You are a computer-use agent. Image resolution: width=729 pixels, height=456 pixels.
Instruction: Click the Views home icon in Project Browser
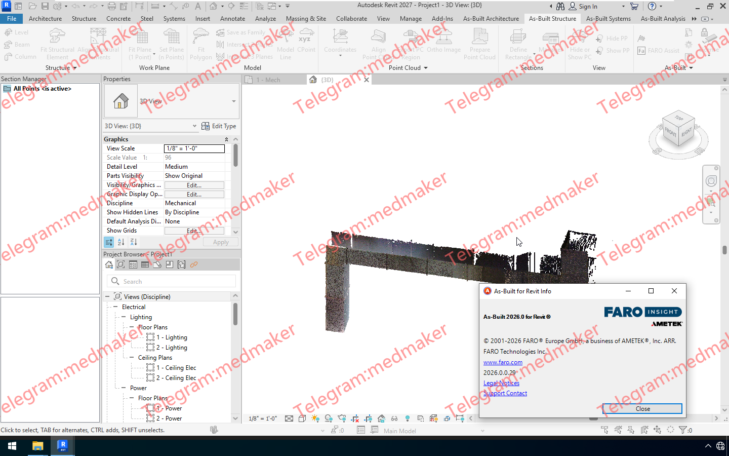(x=109, y=264)
